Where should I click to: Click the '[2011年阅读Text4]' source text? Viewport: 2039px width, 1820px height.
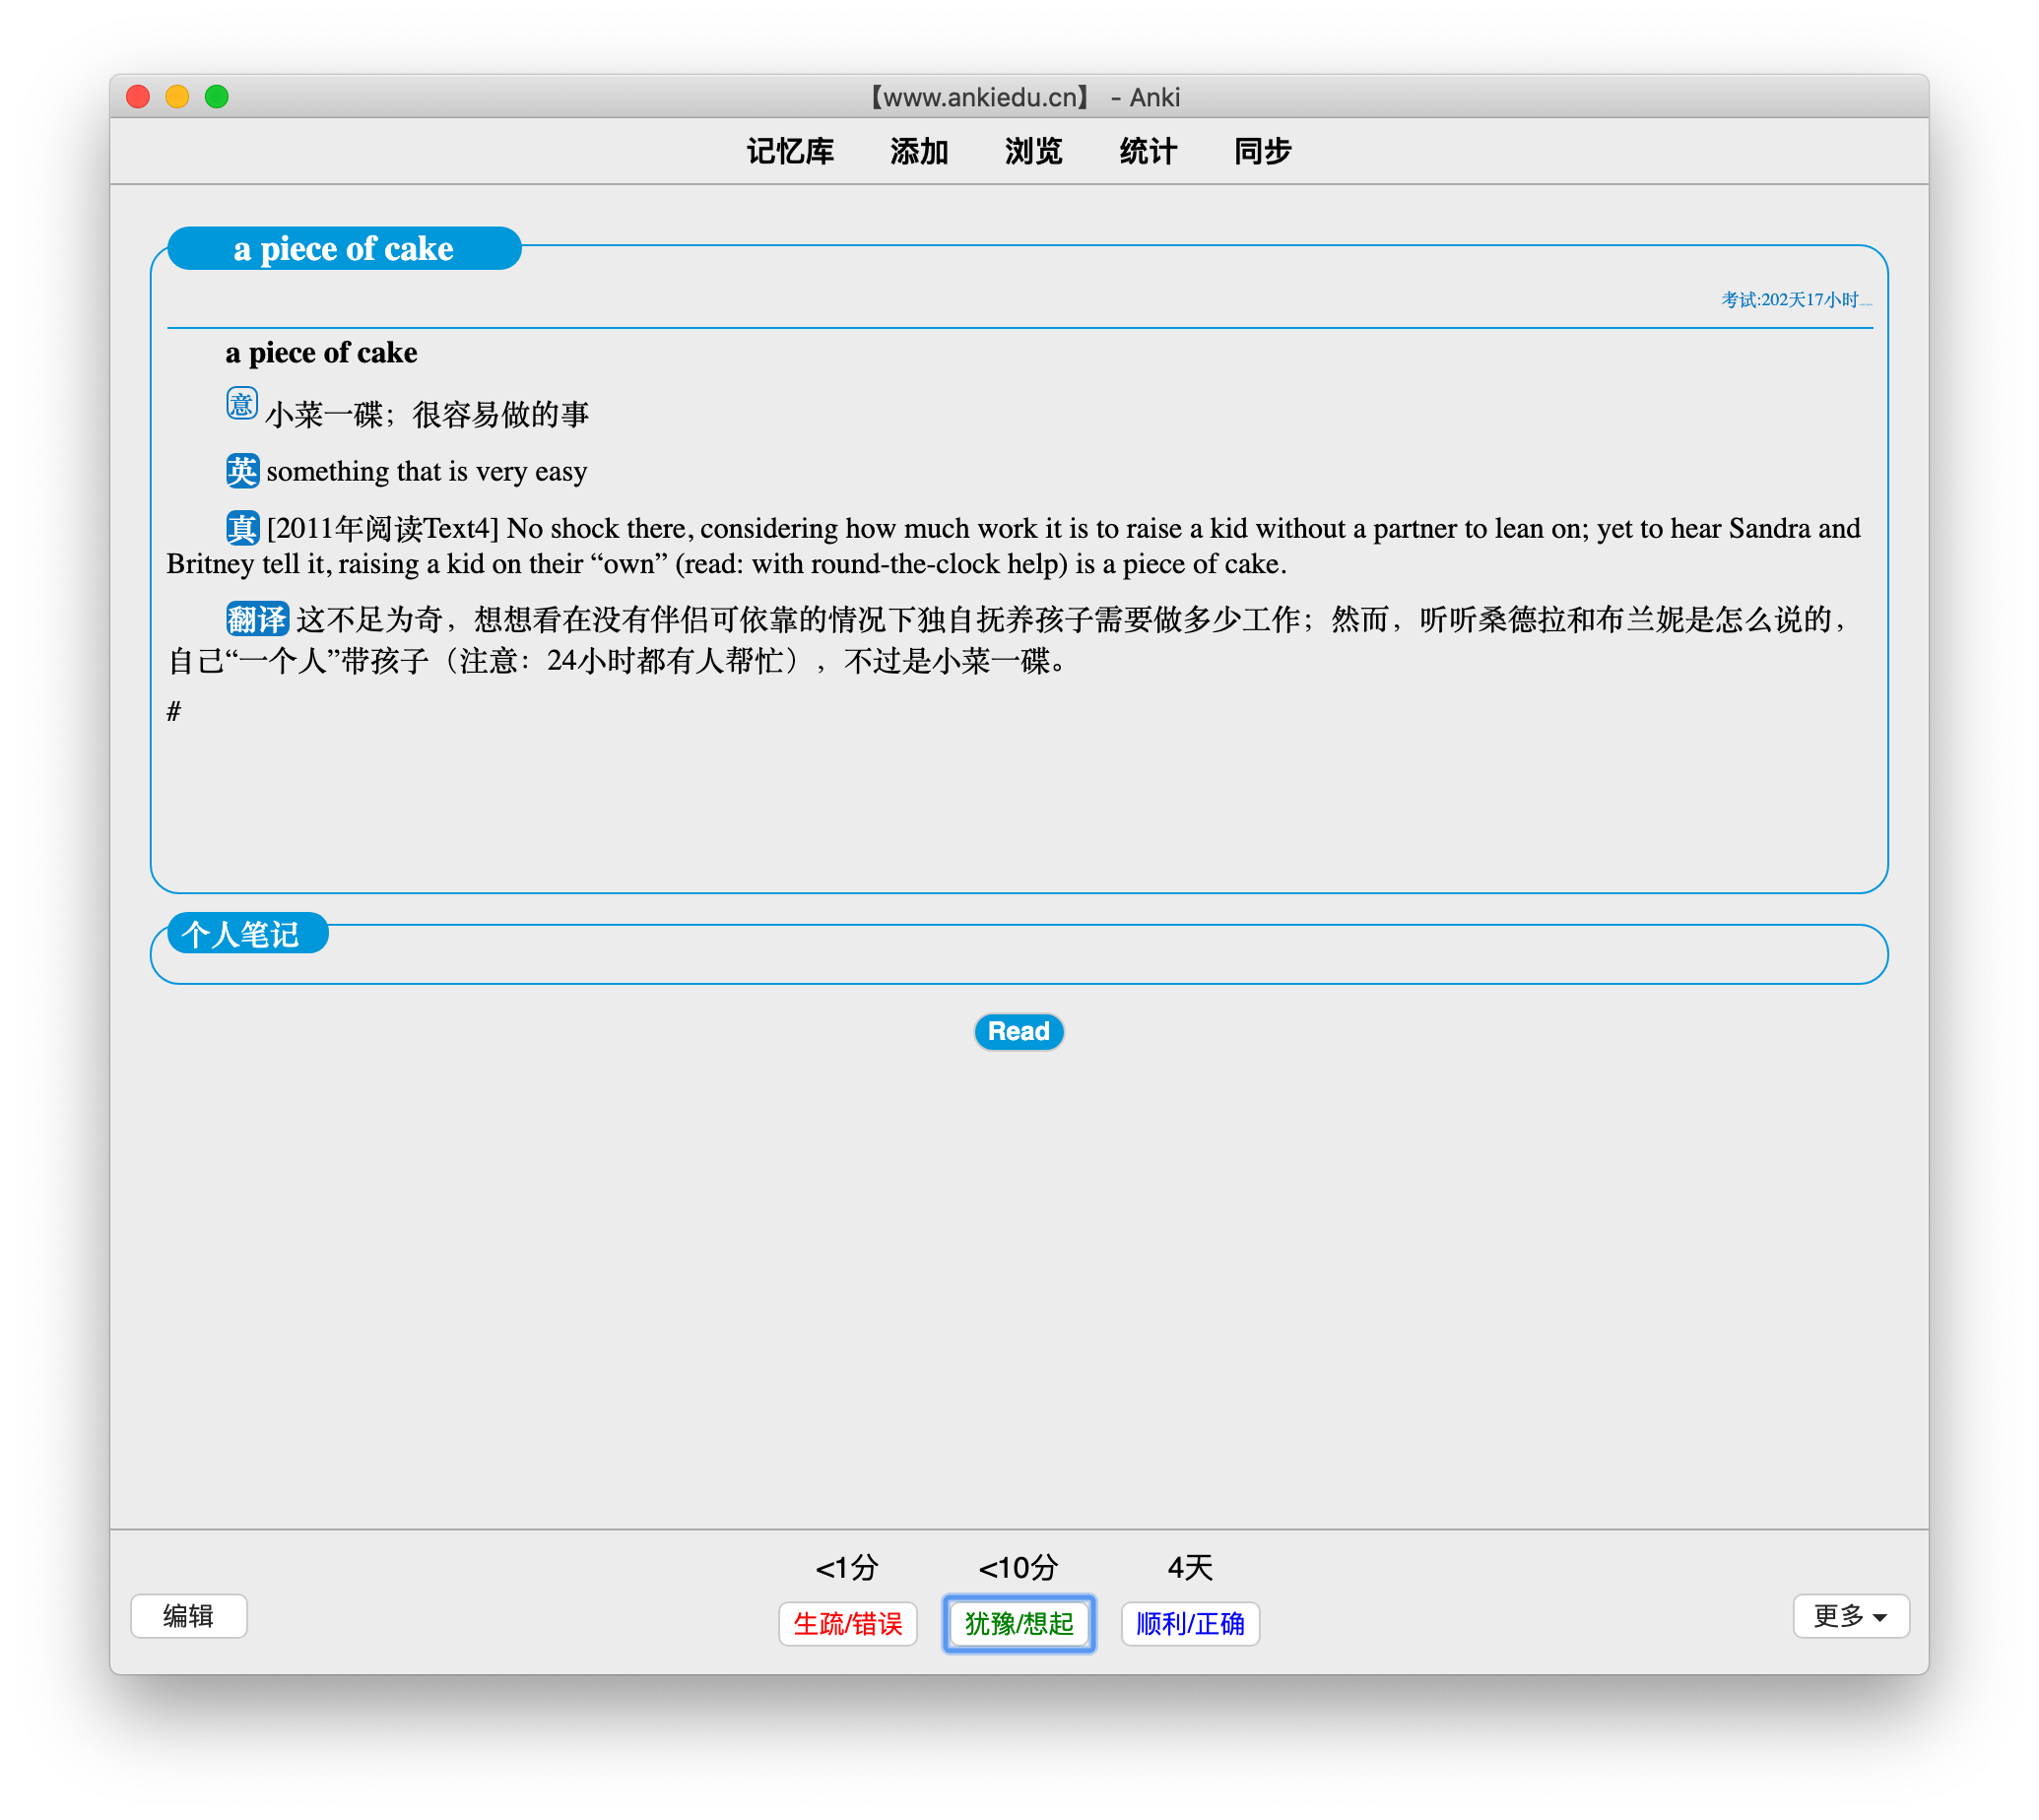[x=383, y=528]
